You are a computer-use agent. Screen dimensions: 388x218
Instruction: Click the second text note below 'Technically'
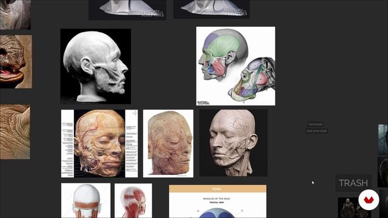click(317, 131)
